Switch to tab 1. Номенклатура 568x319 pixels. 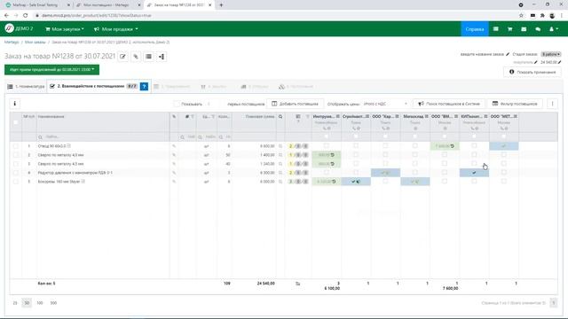pos(26,87)
